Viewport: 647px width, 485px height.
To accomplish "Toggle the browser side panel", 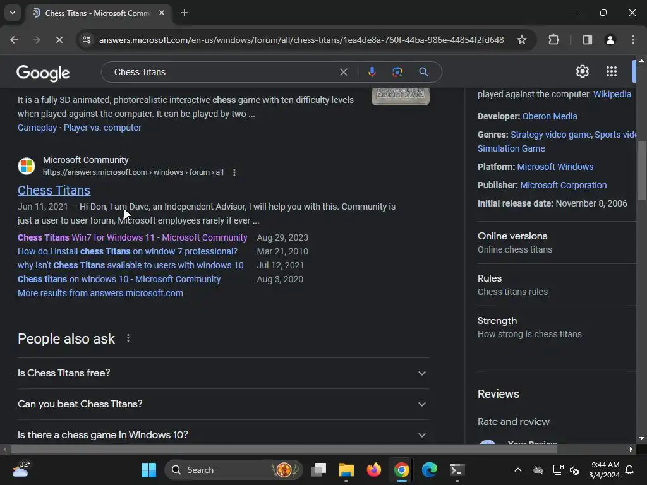I will point(587,40).
